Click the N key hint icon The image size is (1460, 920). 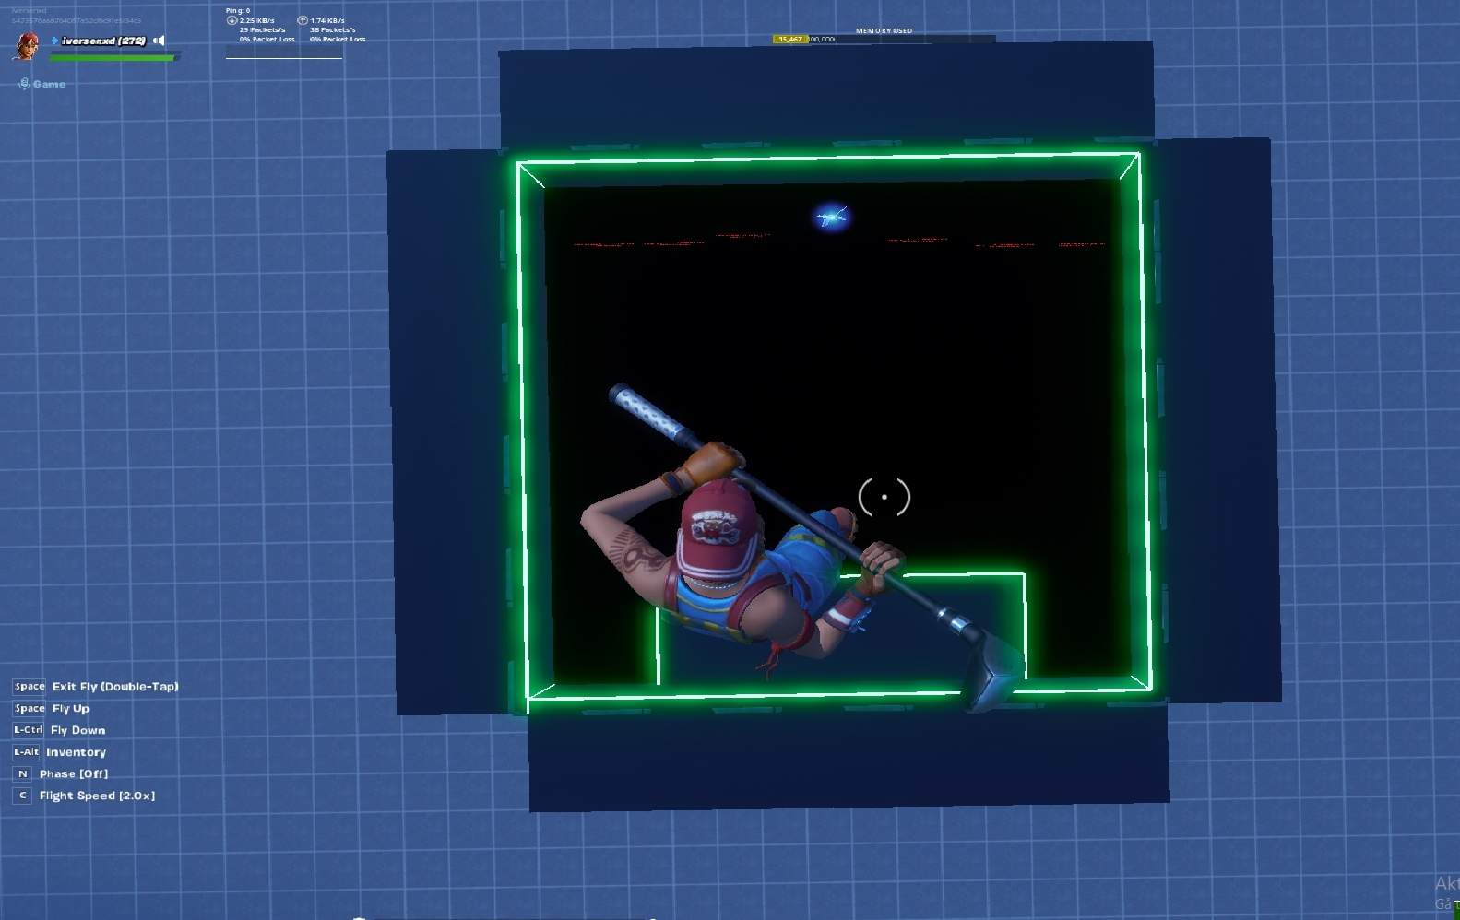tap(23, 774)
